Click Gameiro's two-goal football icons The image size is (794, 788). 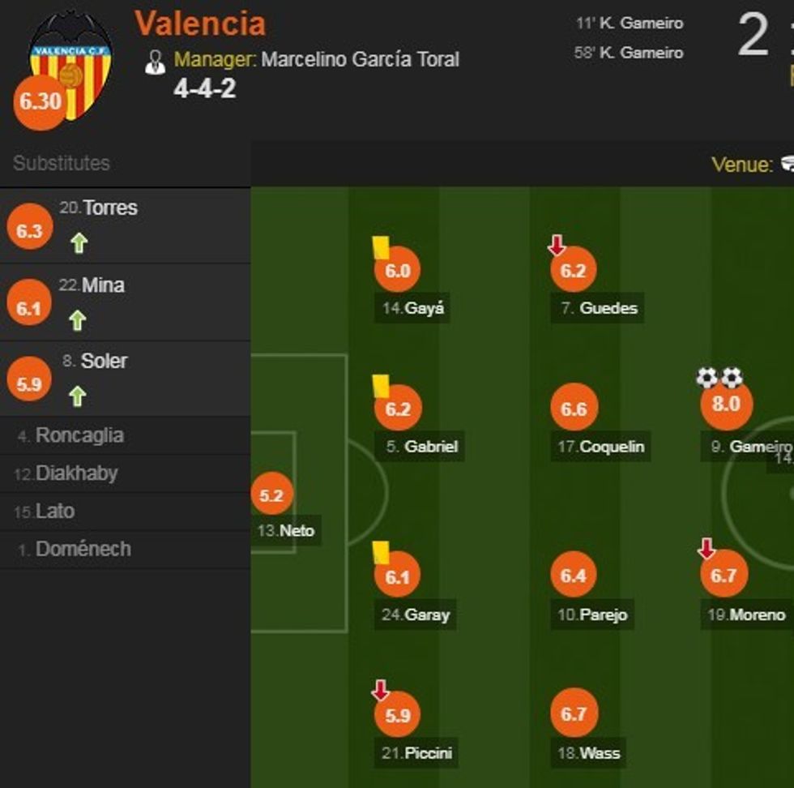tap(719, 377)
